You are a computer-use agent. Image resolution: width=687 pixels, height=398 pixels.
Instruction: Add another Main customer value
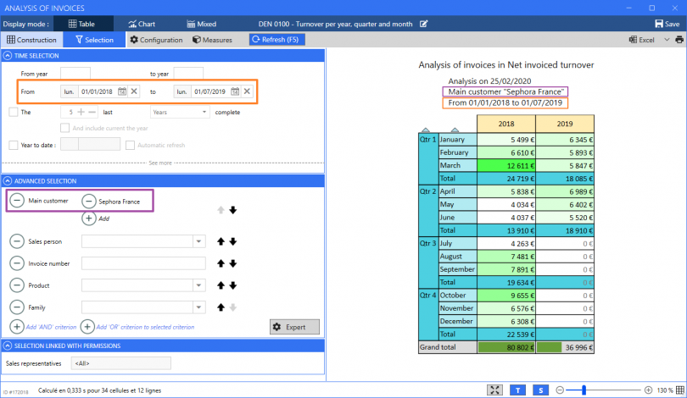tap(88, 218)
